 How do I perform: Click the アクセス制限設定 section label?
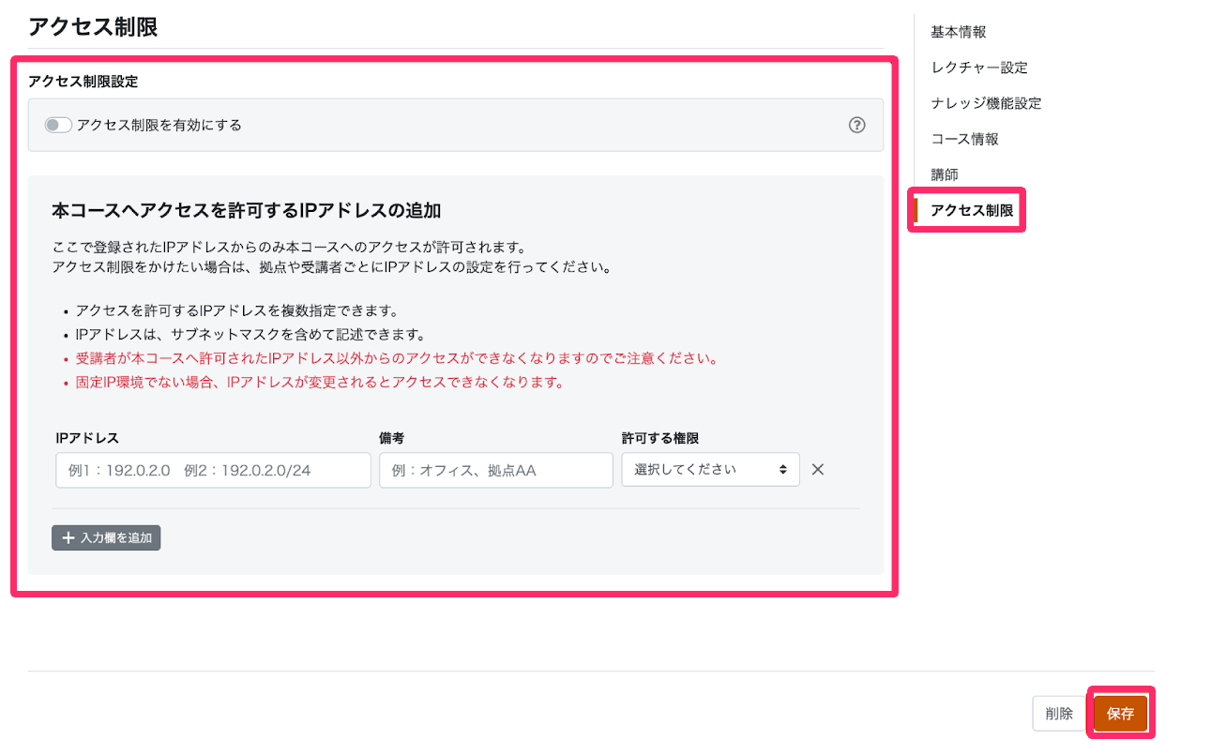pos(83,82)
